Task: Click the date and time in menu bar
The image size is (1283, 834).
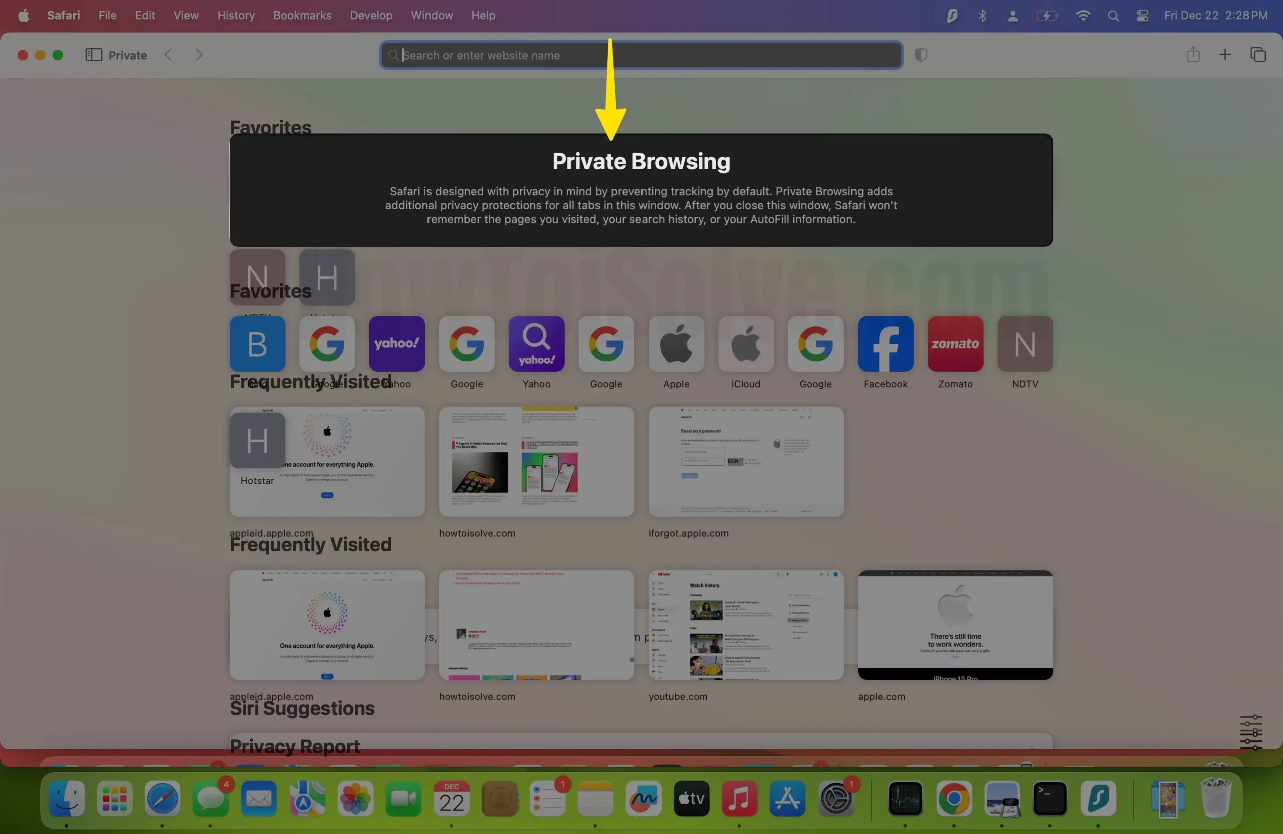Action: click(1216, 15)
